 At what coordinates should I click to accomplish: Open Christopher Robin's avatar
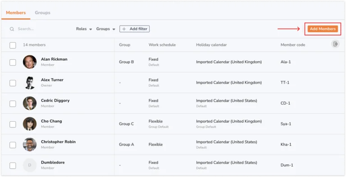pos(30,144)
